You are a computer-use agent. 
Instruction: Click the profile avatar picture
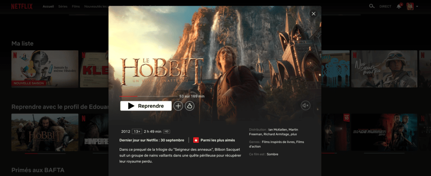click(410, 6)
